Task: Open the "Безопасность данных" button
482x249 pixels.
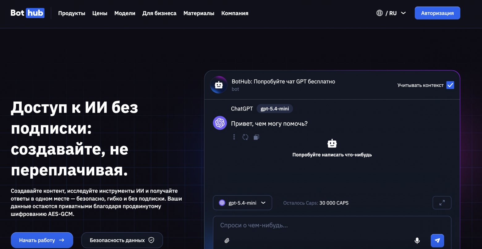Action: [122, 240]
